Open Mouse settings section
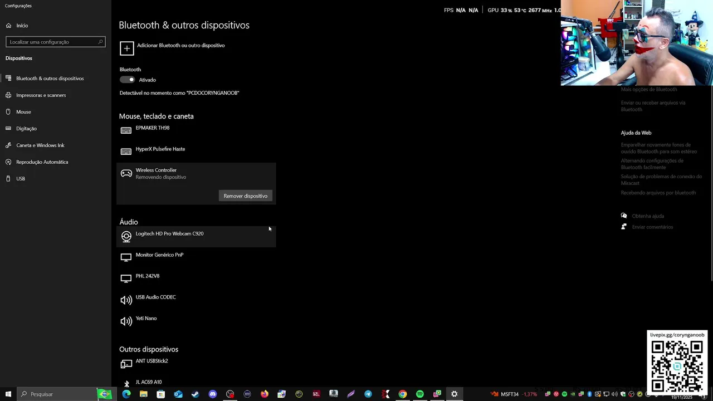Viewport: 713px width, 401px height. [x=56, y=112]
